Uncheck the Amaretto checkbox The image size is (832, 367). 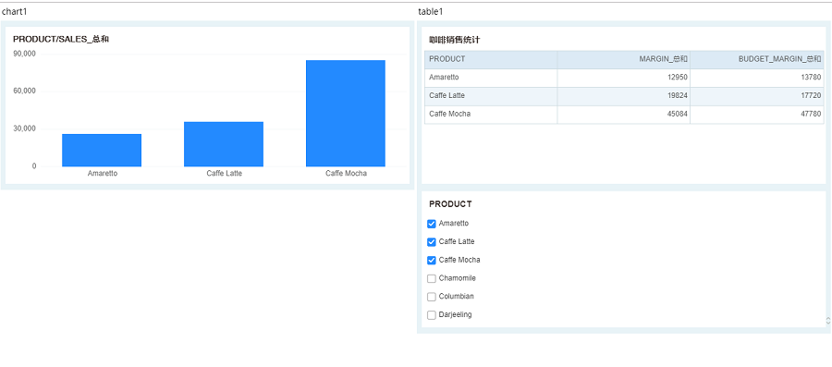click(432, 224)
